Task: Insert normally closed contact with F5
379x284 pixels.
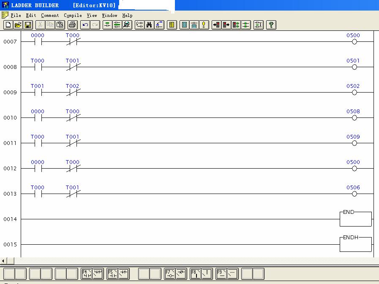Action: (x=112, y=273)
